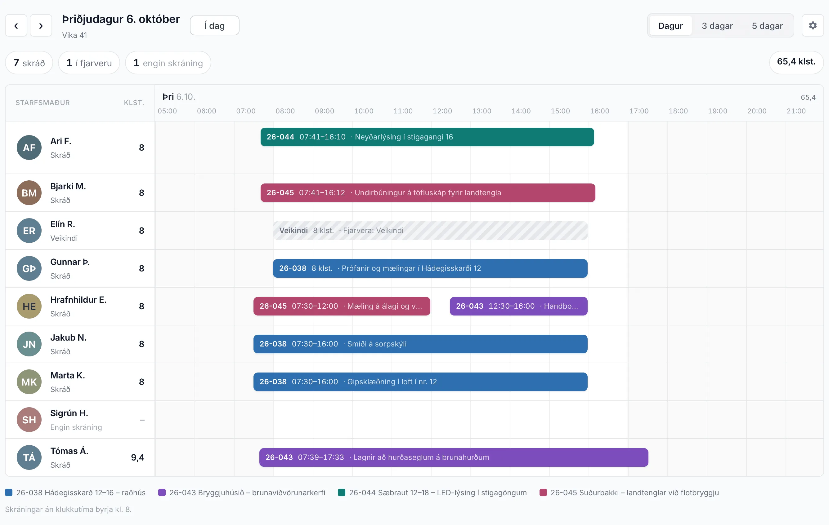Image resolution: width=829 pixels, height=525 pixels.
Task: Open Bjarki M.'s 26-045 Undirbúningur entry
Action: point(428,193)
